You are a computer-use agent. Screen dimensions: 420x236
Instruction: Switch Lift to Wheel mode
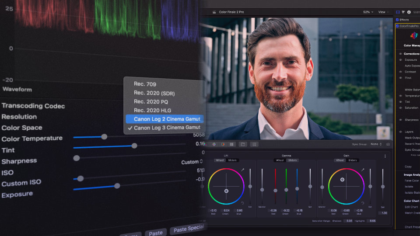(x=220, y=160)
